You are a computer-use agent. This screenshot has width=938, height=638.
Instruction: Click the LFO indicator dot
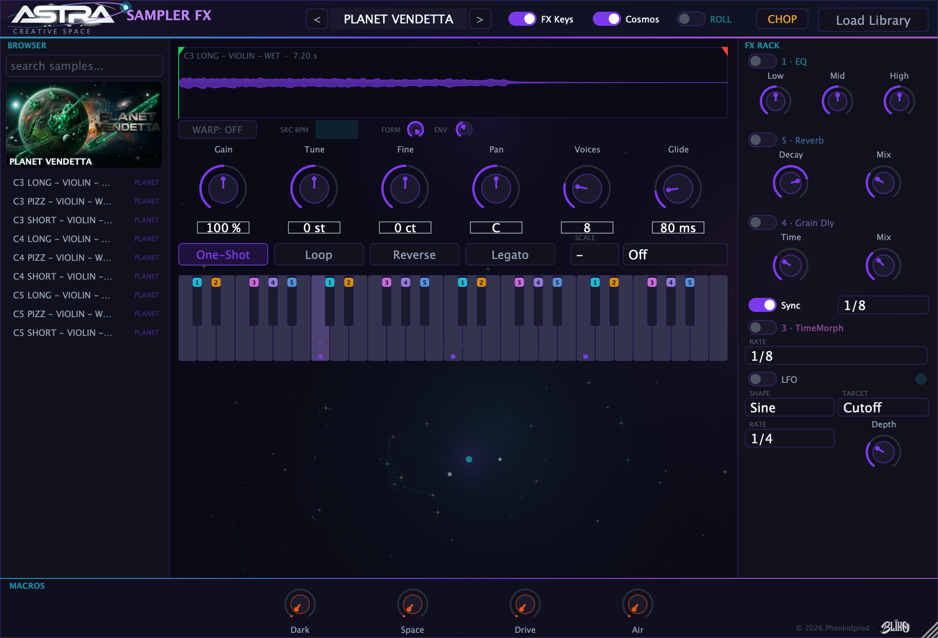[x=921, y=379]
